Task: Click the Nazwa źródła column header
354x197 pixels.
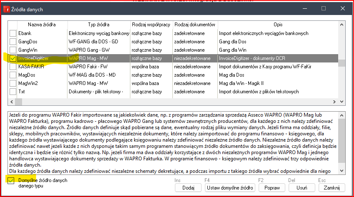Action: [42, 25]
